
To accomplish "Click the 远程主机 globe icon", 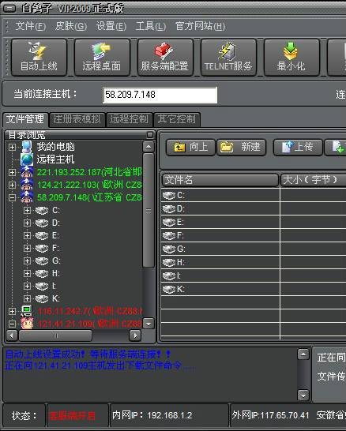I will 27,159.
